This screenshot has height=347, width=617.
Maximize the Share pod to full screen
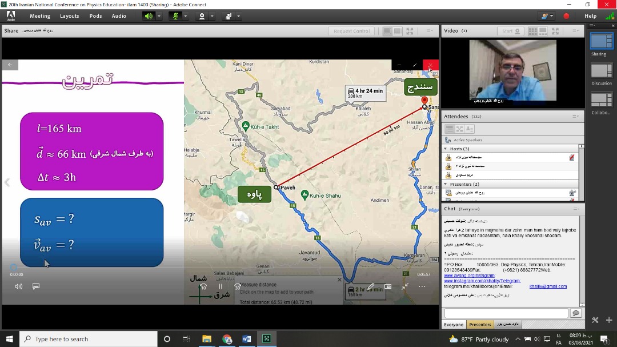pyautogui.click(x=410, y=31)
